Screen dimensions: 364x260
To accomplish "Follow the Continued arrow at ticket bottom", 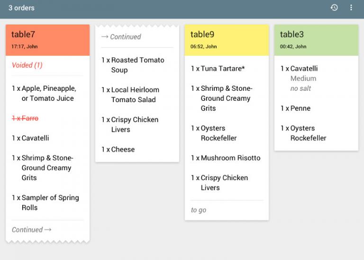I will 31,230.
